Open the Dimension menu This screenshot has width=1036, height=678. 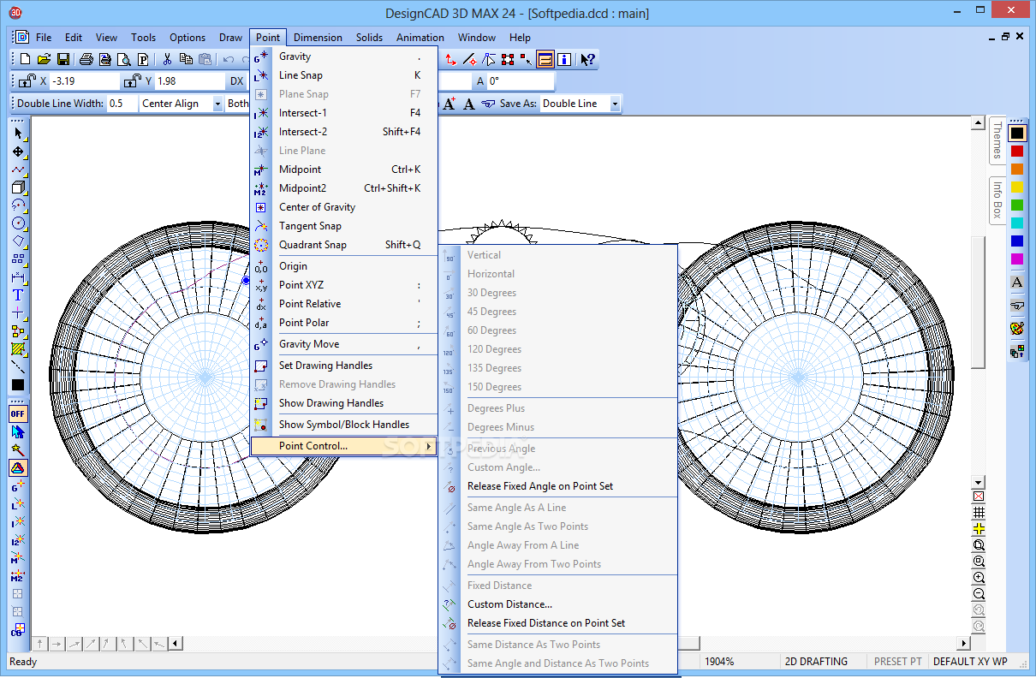pyautogui.click(x=318, y=38)
